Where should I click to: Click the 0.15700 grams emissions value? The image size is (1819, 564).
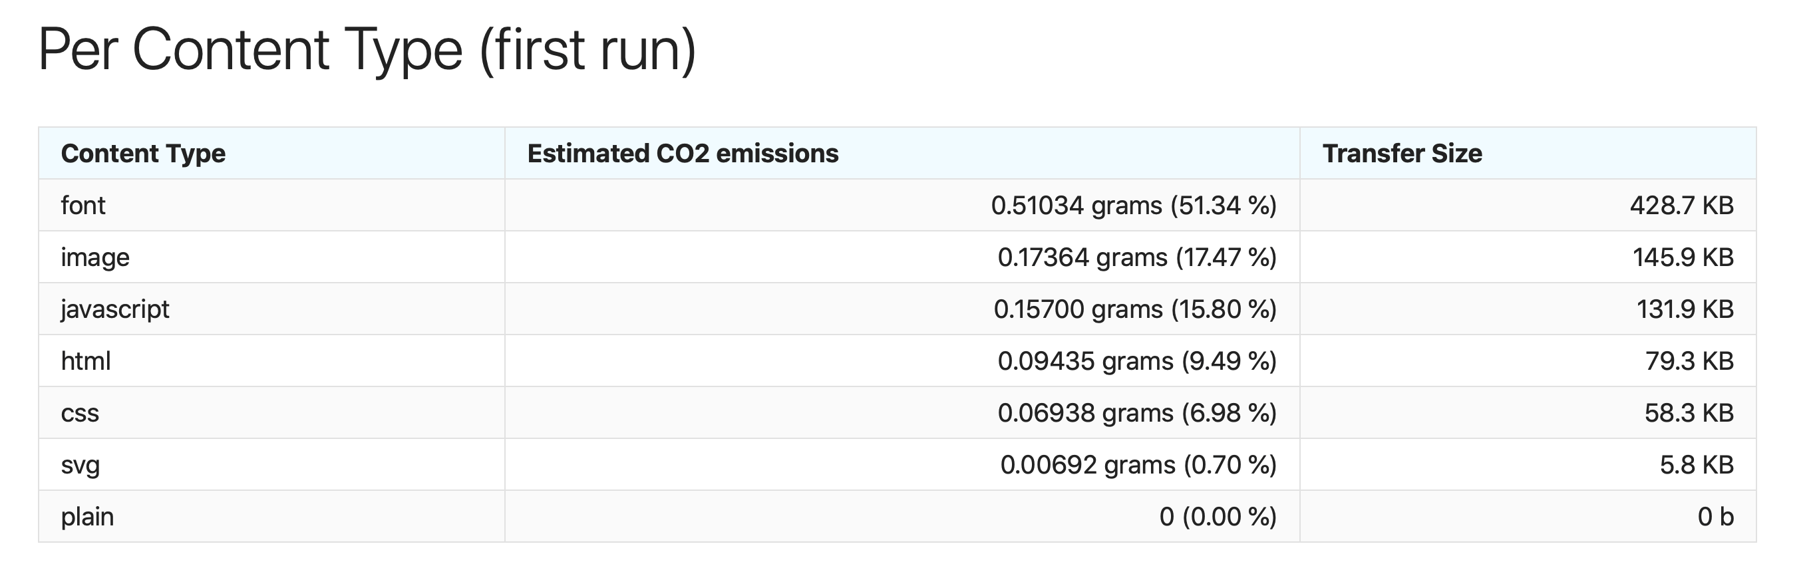[x=1136, y=309]
